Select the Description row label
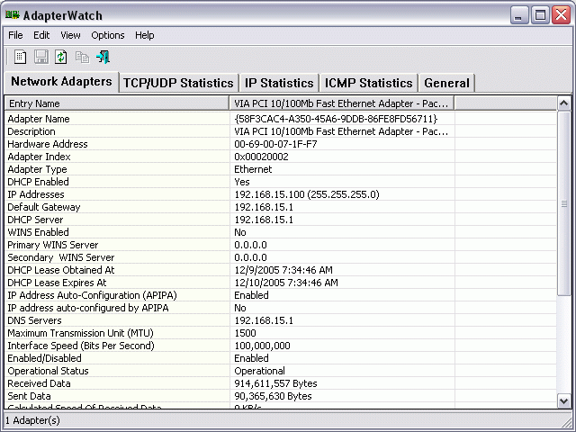Image resolution: width=576 pixels, height=432 pixels. 31,131
